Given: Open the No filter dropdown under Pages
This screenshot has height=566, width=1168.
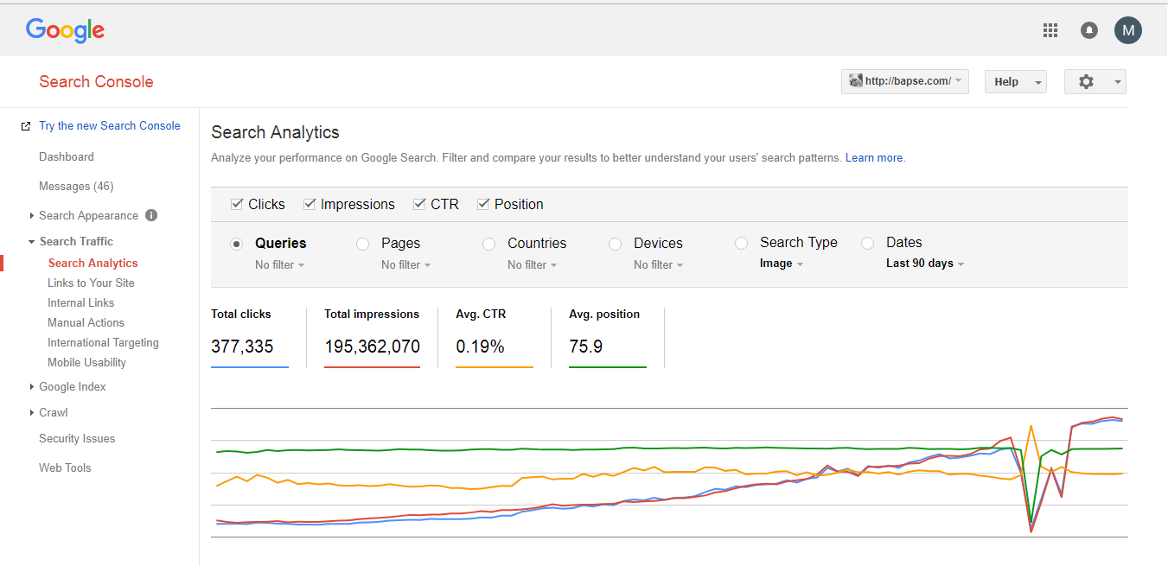Looking at the screenshot, I should (x=405, y=265).
